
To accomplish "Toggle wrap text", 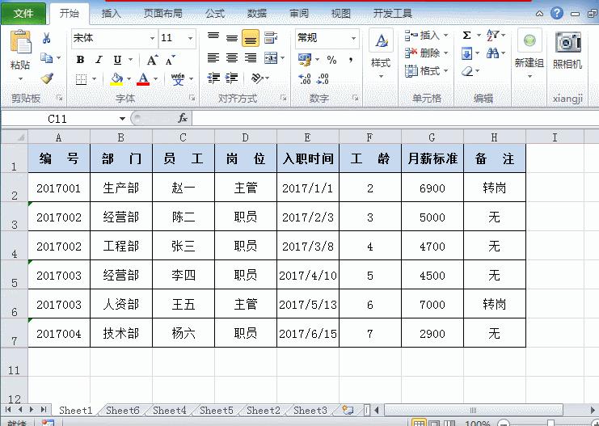I will click(x=271, y=37).
